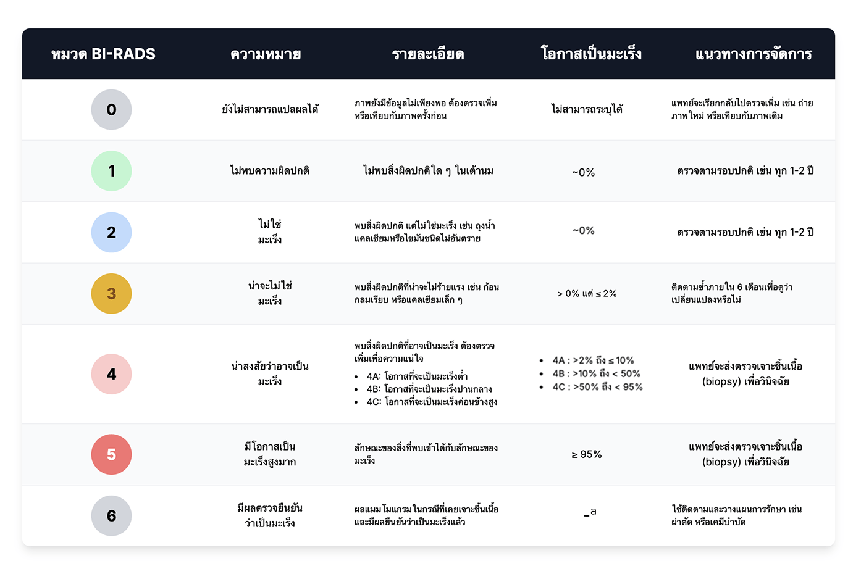Click the ≥ 95% probability cell
This screenshot has width=861, height=574.
[x=587, y=454]
